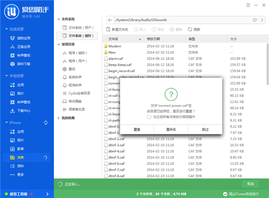Select dtmf-8.caf in the file list
The image size is (269, 198).
coord(184,176)
